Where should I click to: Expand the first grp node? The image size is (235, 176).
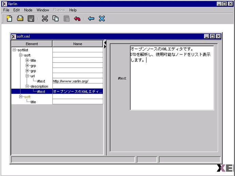tap(27, 66)
